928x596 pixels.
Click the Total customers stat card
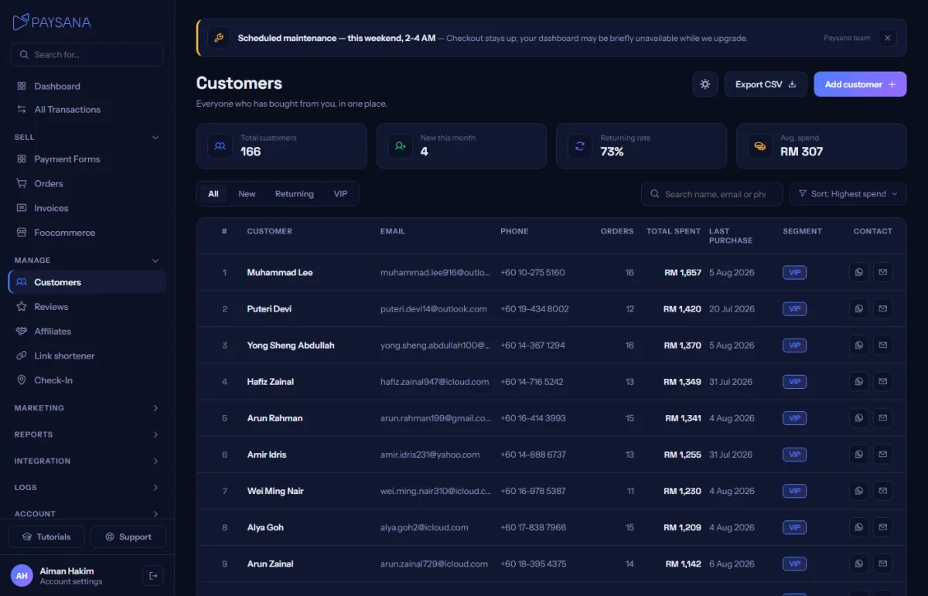(x=281, y=146)
